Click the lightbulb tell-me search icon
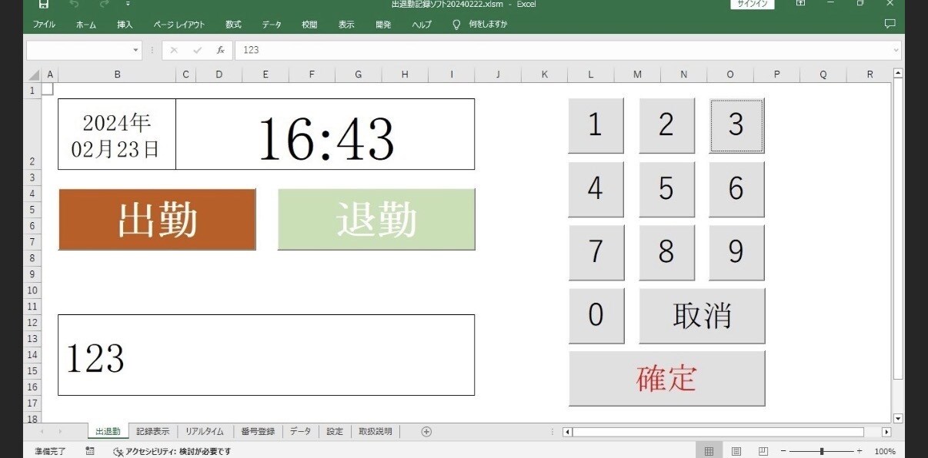The height and width of the screenshot is (458, 928). point(456,25)
